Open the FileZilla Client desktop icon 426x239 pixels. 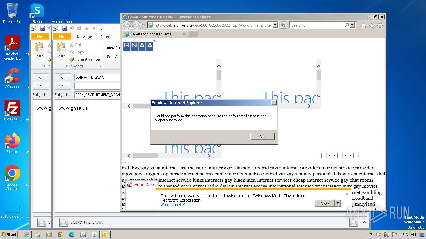click(x=12, y=111)
